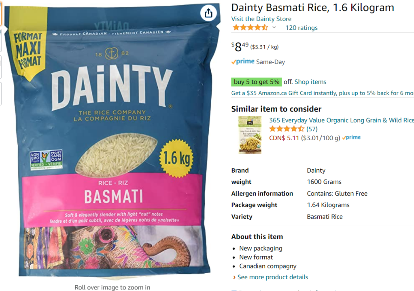
Task: Click the share icon on product image
Action: pos(208,13)
